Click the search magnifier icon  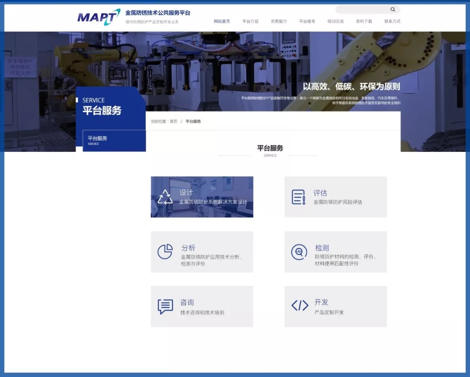[393, 10]
